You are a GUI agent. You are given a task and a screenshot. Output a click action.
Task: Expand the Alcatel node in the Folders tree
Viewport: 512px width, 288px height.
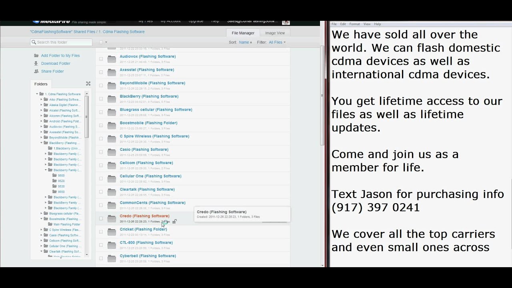pyautogui.click(x=41, y=110)
